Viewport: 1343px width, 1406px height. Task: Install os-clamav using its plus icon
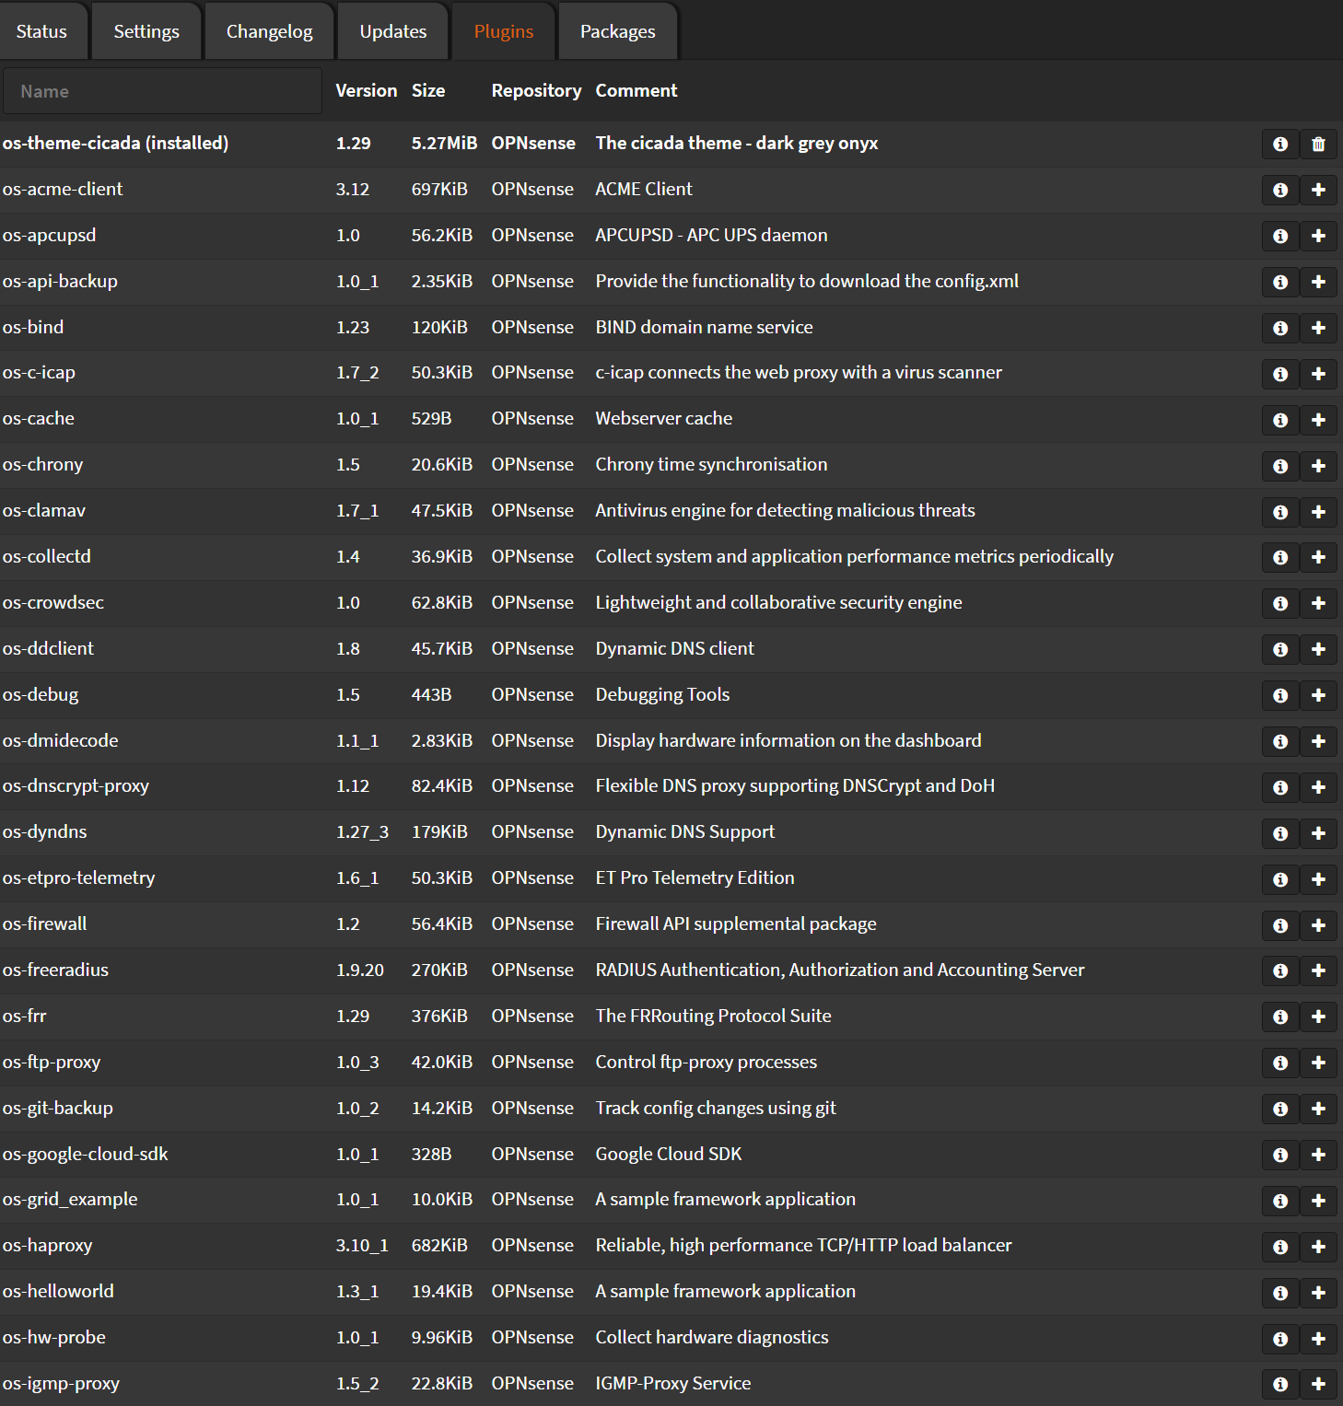[1318, 512]
